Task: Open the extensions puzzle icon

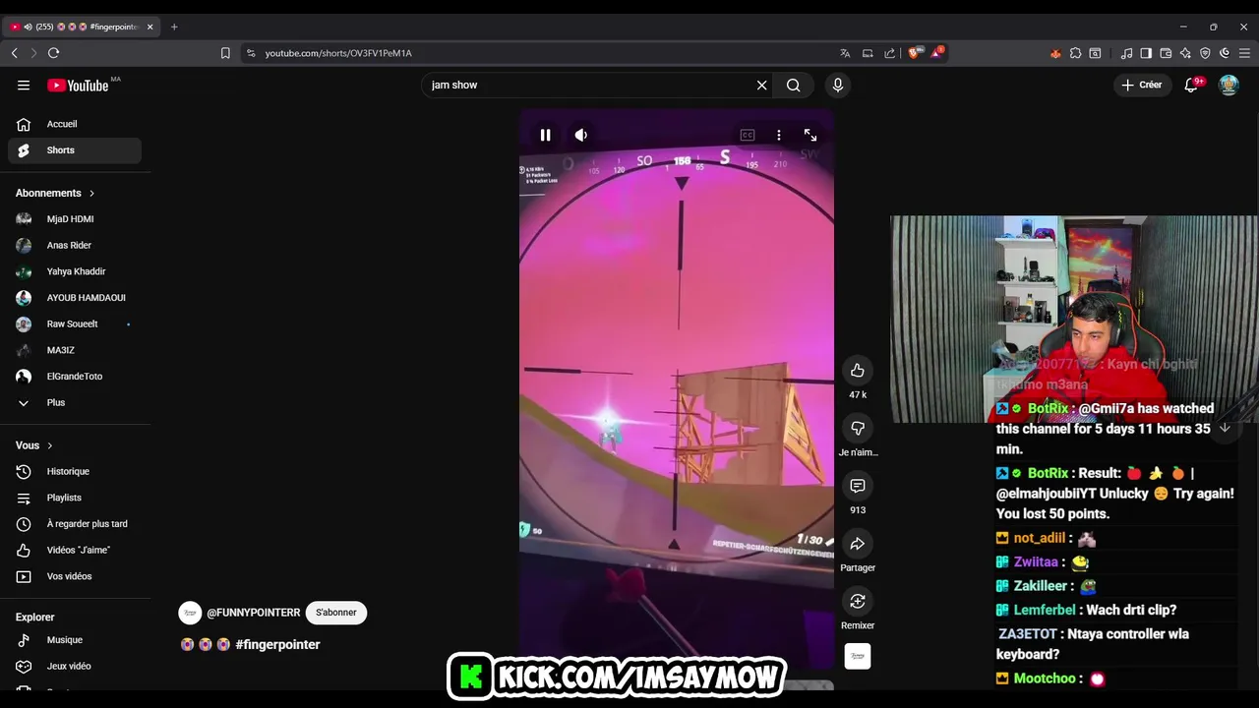Action: pos(1075,53)
